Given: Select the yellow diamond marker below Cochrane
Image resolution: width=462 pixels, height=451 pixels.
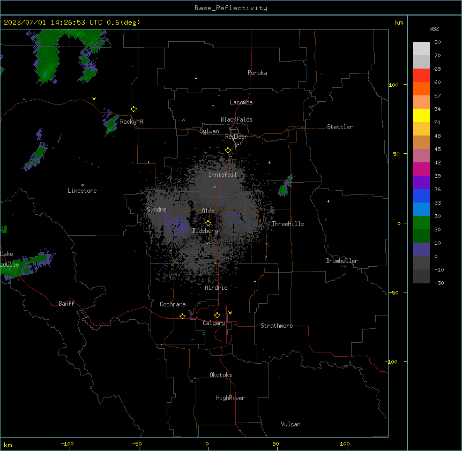Looking at the screenshot, I should coord(182,316).
